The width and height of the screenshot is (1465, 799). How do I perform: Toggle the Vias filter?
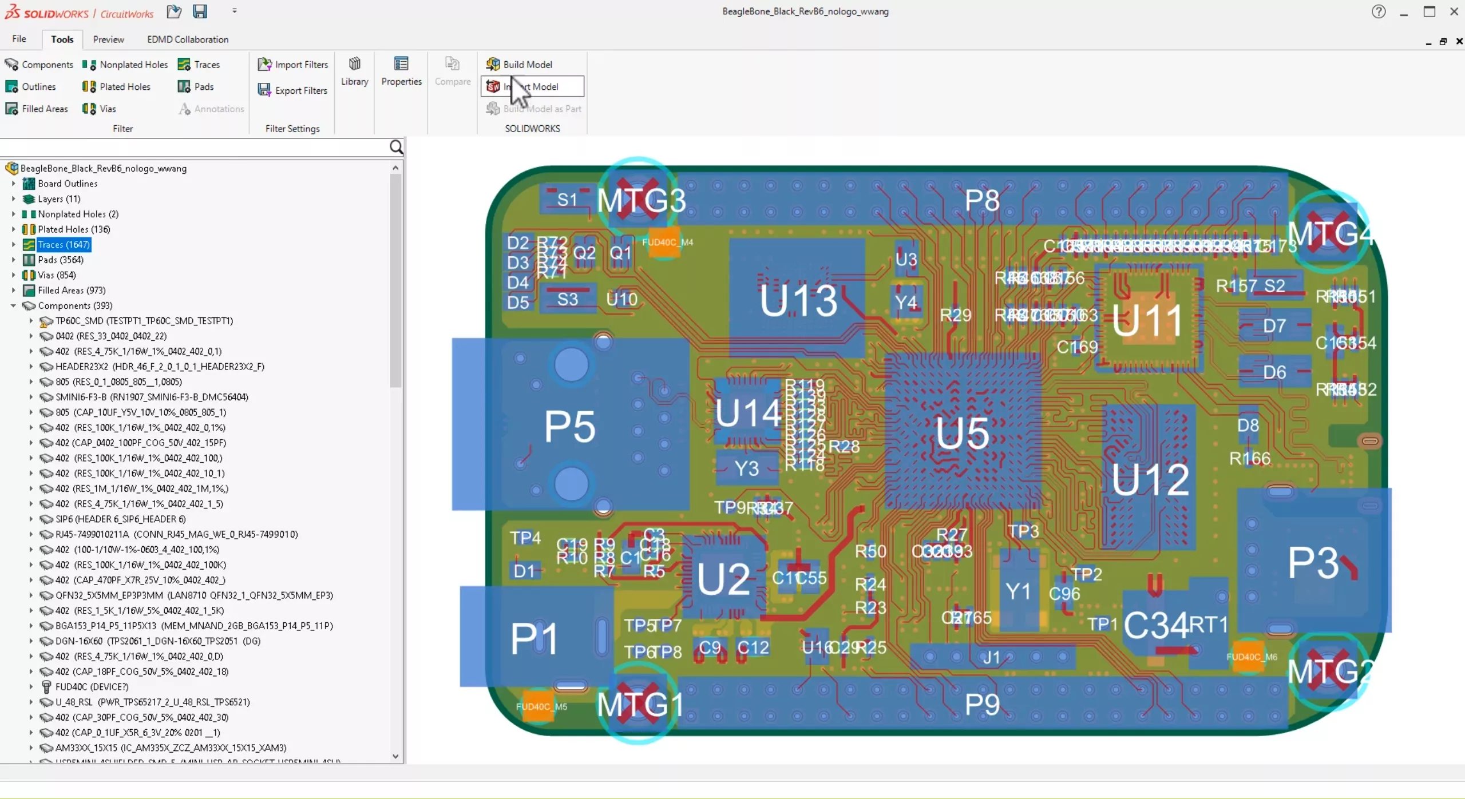coord(99,109)
